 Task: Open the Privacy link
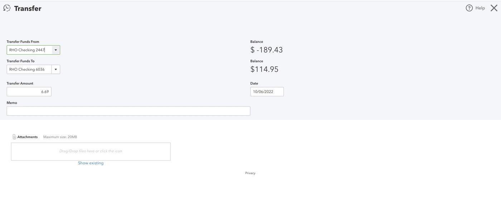(250, 173)
